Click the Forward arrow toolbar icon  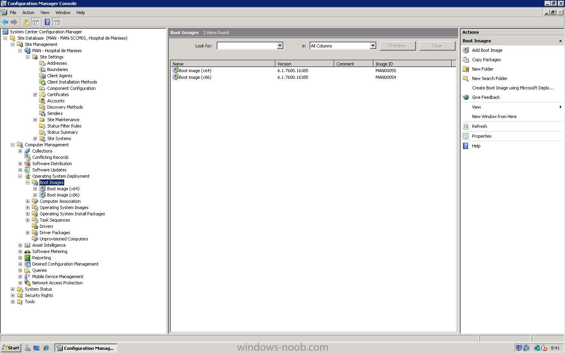pyautogui.click(x=14, y=22)
